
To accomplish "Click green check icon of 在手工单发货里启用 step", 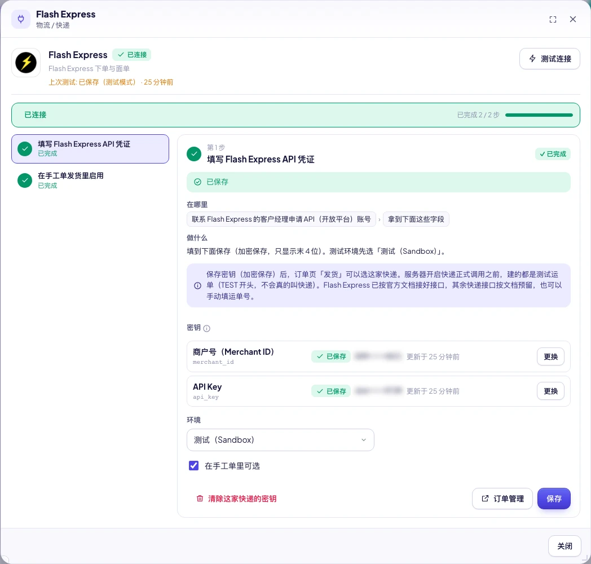I will coord(25,180).
